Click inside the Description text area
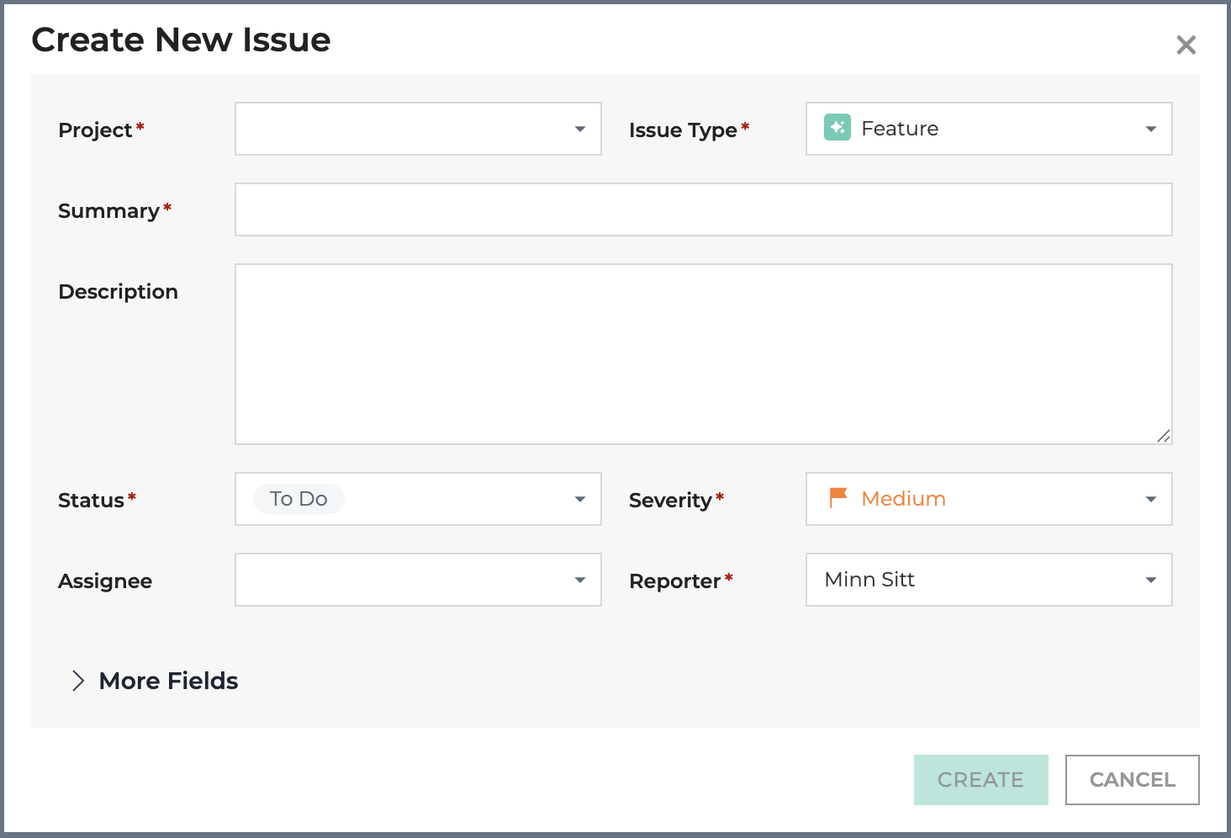The image size is (1231, 838). click(703, 354)
